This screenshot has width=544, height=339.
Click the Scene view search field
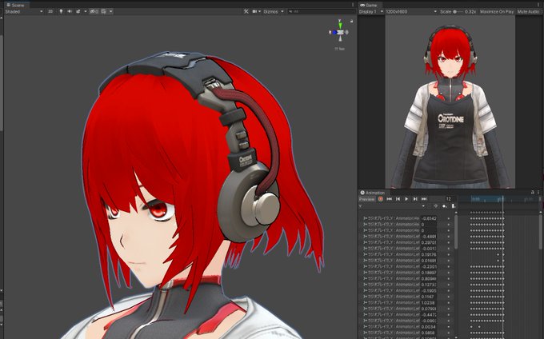[321, 11]
